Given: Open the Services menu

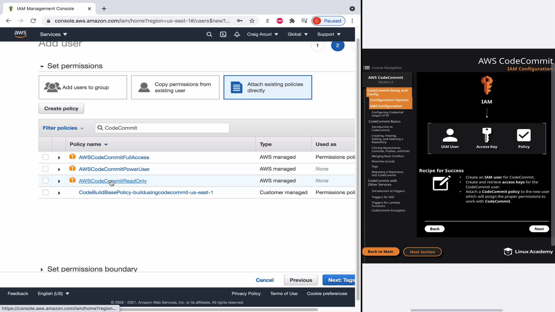Looking at the screenshot, I should (53, 34).
